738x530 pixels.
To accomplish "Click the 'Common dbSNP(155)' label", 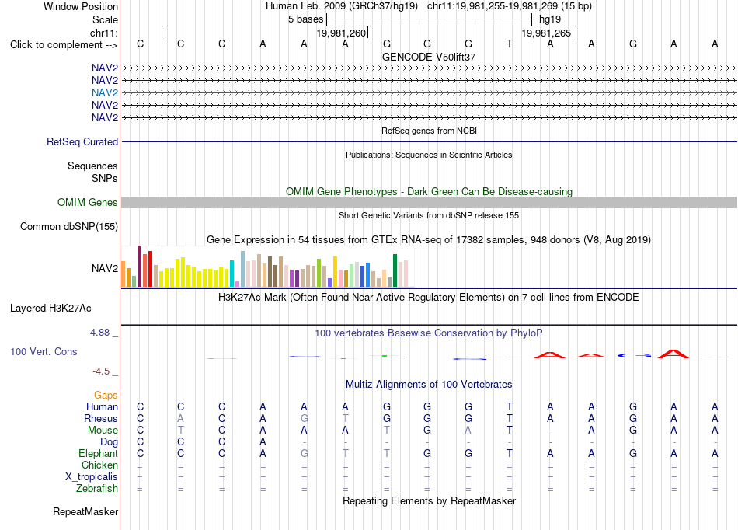I will coord(68,226).
